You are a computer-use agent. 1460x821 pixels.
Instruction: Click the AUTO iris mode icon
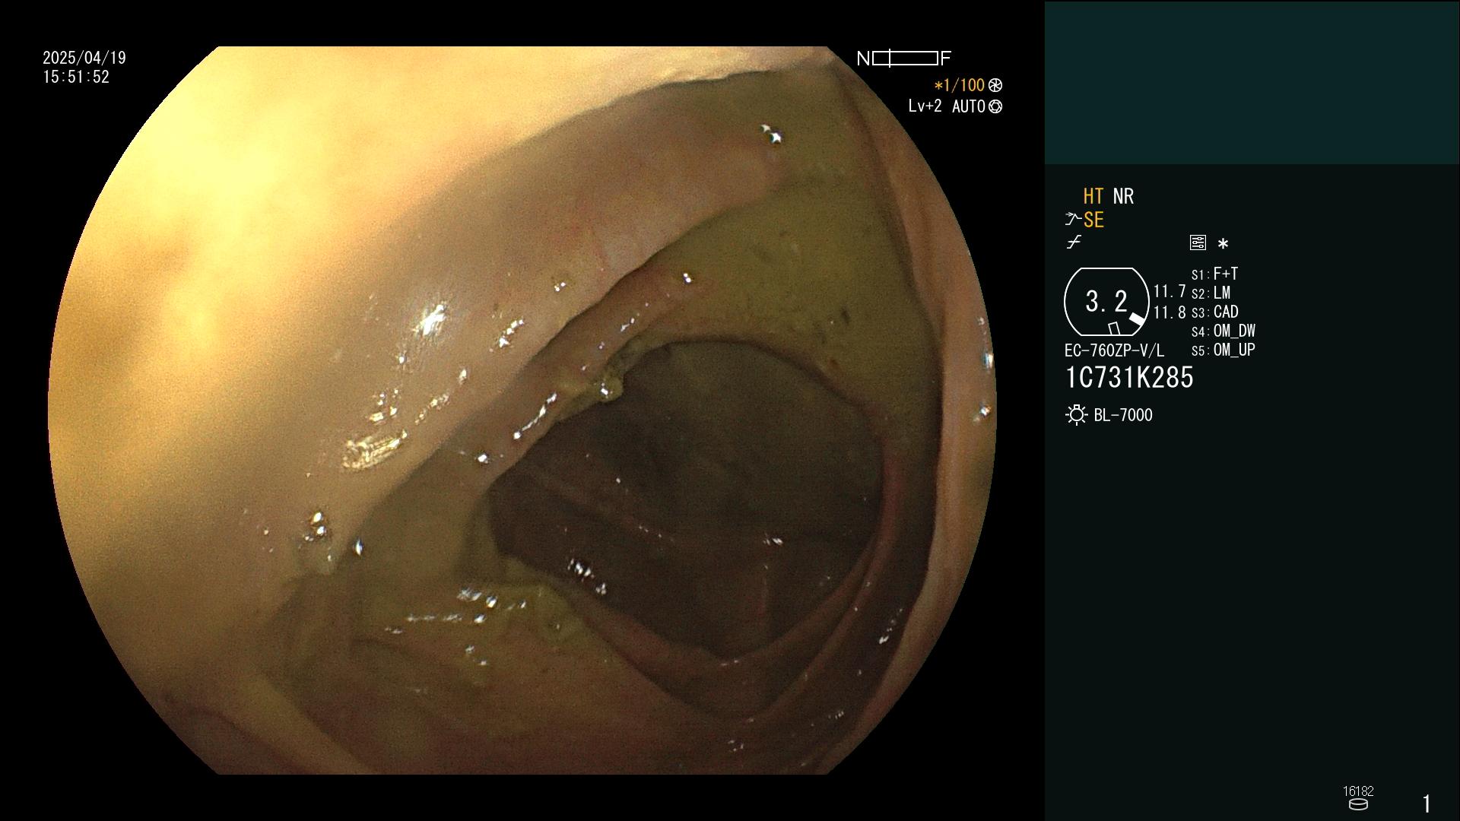995,106
